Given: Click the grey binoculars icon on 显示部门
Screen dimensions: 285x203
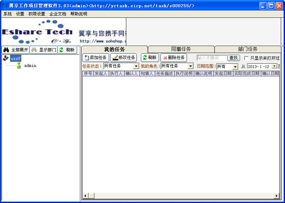Looking at the screenshot, I should tap(34, 50).
